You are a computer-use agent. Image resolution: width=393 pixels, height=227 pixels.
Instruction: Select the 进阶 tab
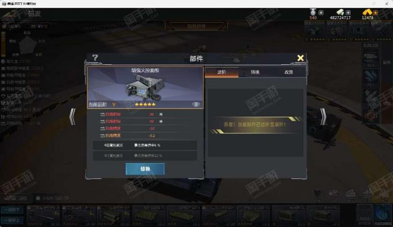[222, 72]
